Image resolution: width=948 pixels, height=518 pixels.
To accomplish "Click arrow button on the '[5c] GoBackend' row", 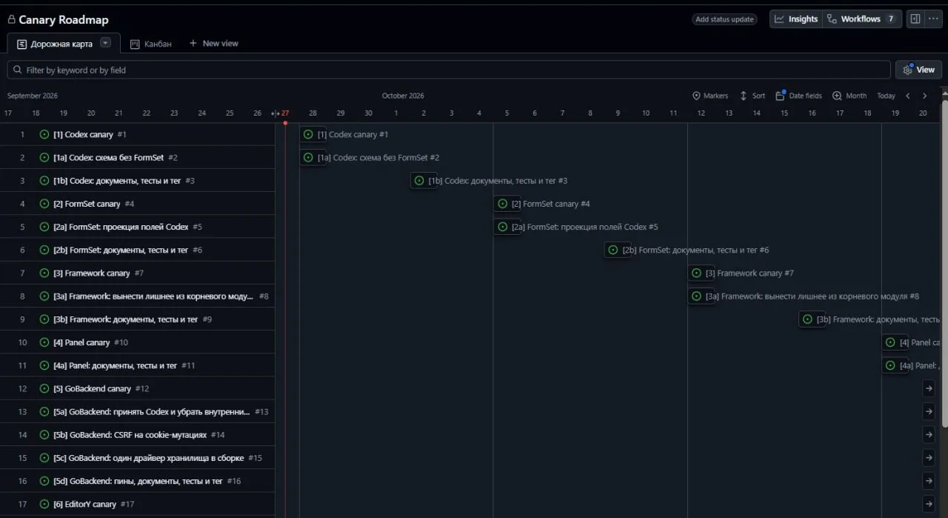I will pos(929,457).
